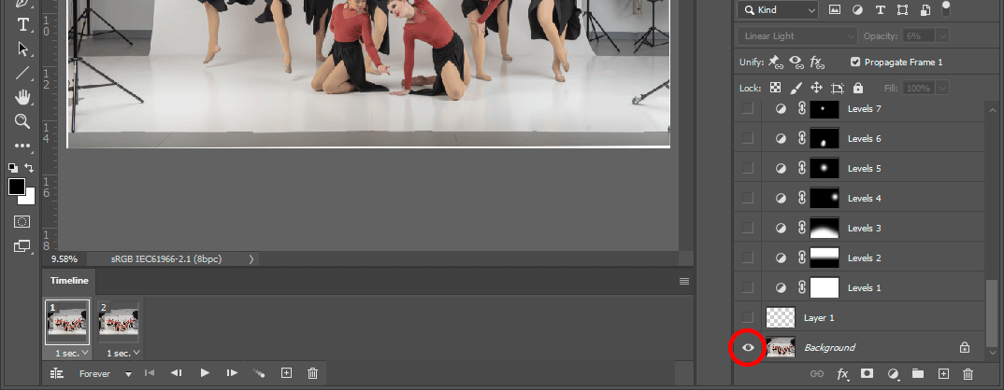Create a new group folder in Layers
This screenshot has height=390, width=1004.
point(917,374)
